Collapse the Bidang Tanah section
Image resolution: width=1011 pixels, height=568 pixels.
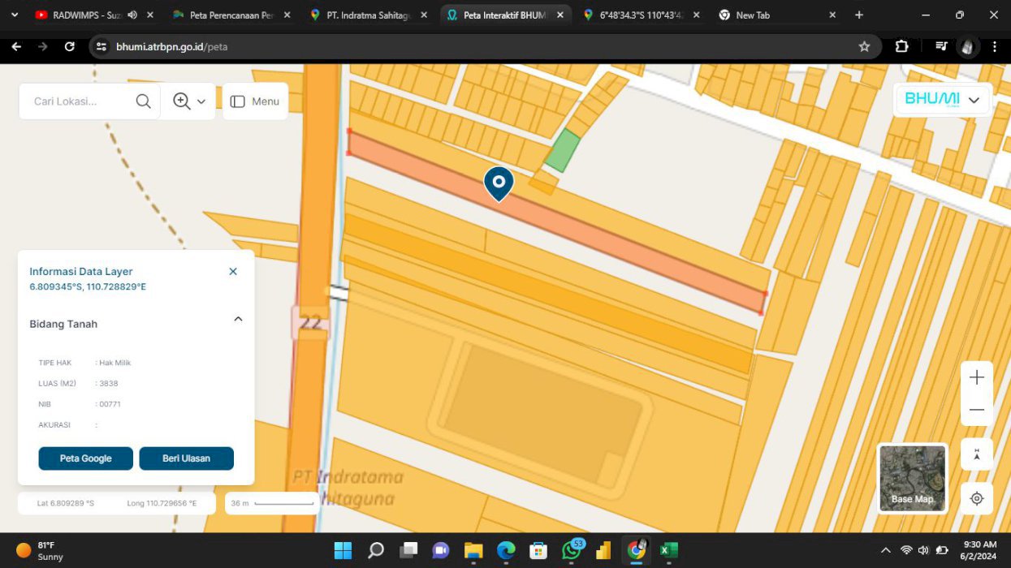[238, 320]
